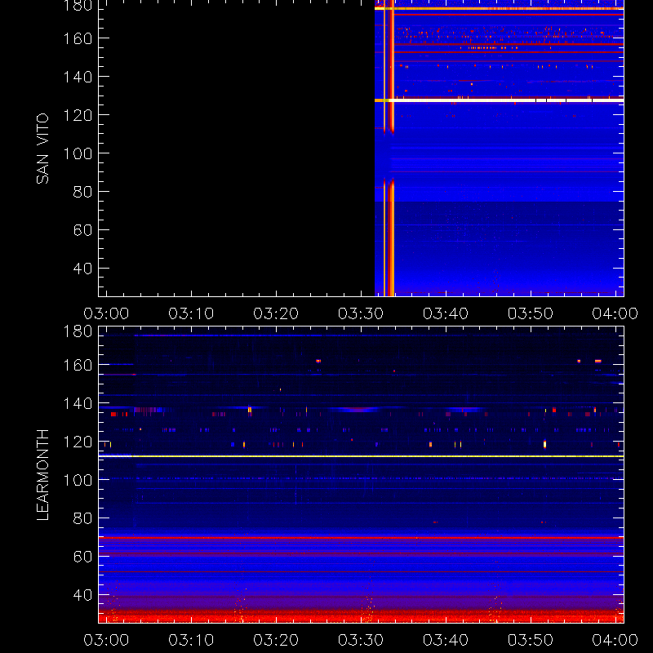The height and width of the screenshot is (653, 653).
Task: Pick the 180 tick label on LEARMONTH plot
Action: tap(78, 331)
